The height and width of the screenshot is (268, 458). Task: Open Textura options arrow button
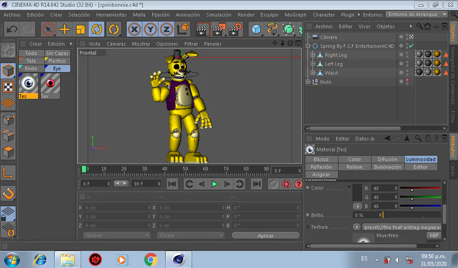coord(356,227)
